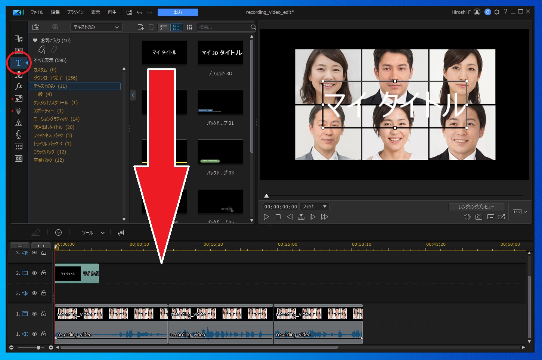This screenshot has height=360, width=542.
Task: Click the undo arrow icon
Action: 139,12
